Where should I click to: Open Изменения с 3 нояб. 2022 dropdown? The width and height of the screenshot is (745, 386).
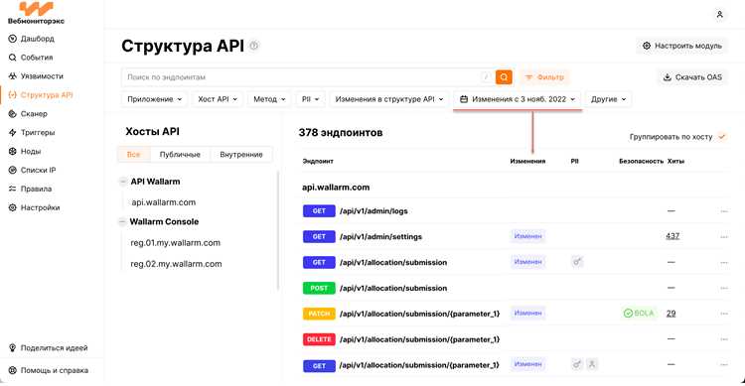click(x=518, y=99)
